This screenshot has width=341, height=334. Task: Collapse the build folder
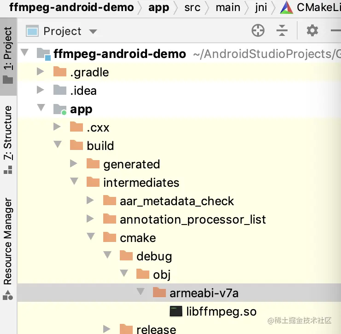tap(58, 144)
